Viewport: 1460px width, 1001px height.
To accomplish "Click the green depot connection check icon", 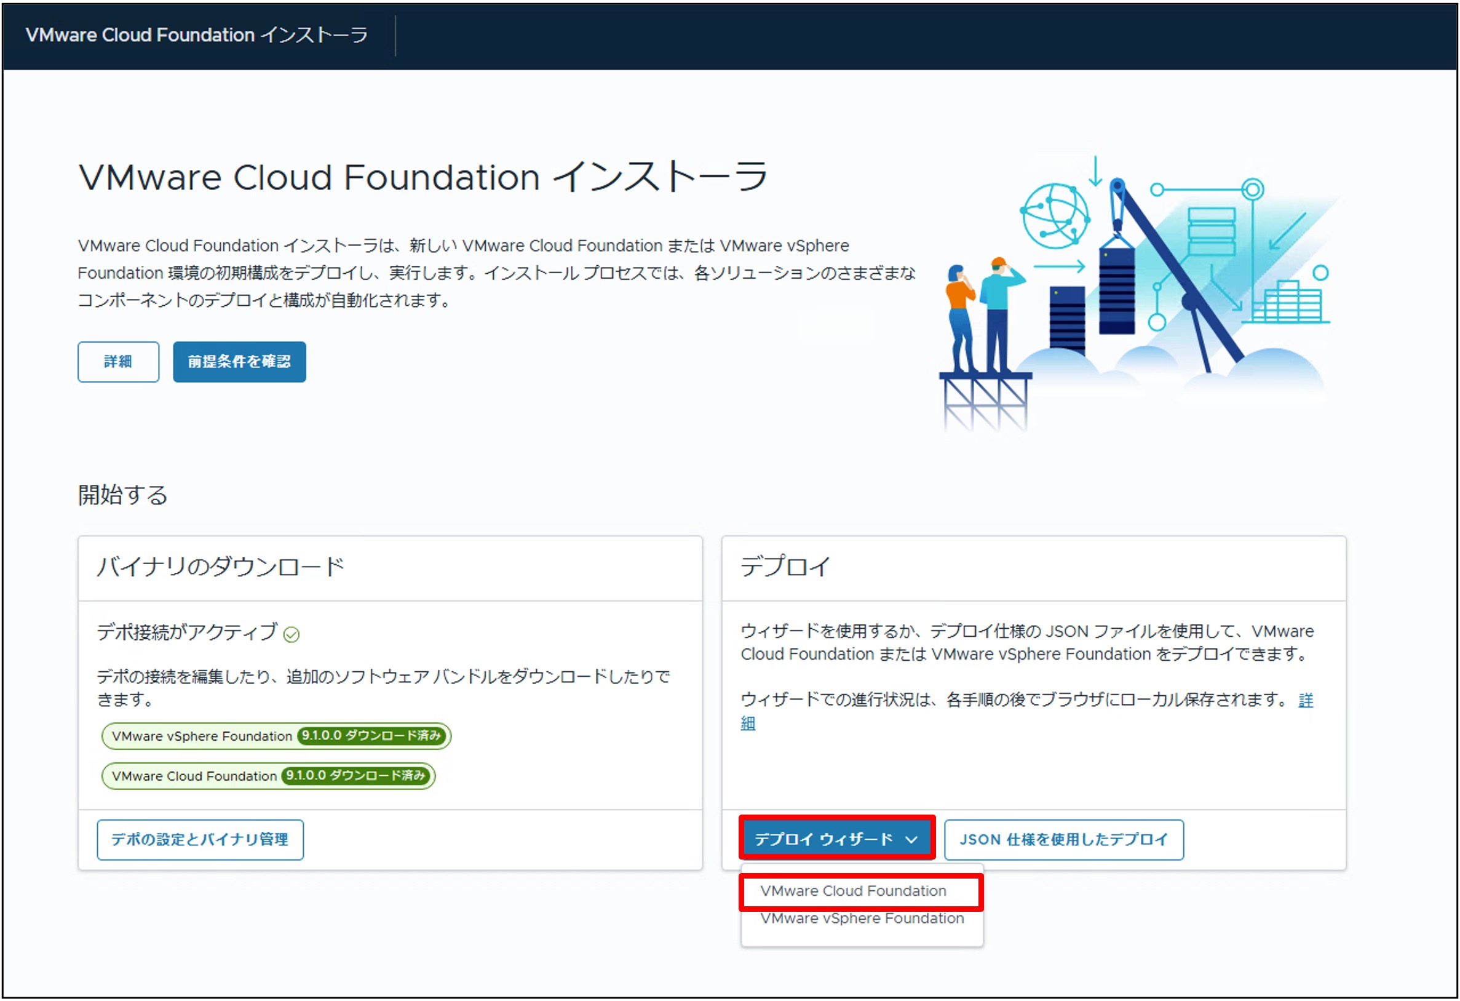I will coord(292,636).
